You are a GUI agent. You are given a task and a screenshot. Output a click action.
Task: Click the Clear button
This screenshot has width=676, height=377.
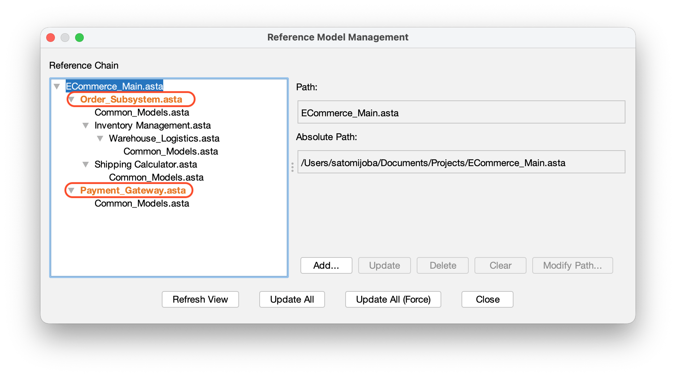[500, 265]
